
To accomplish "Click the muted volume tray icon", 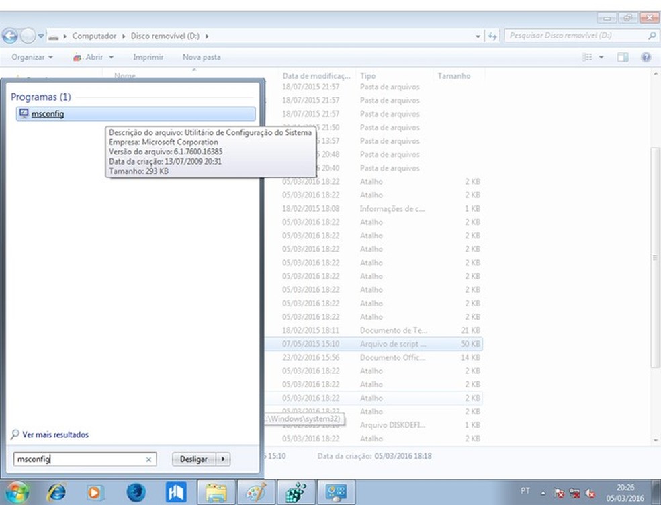I will (x=590, y=493).
